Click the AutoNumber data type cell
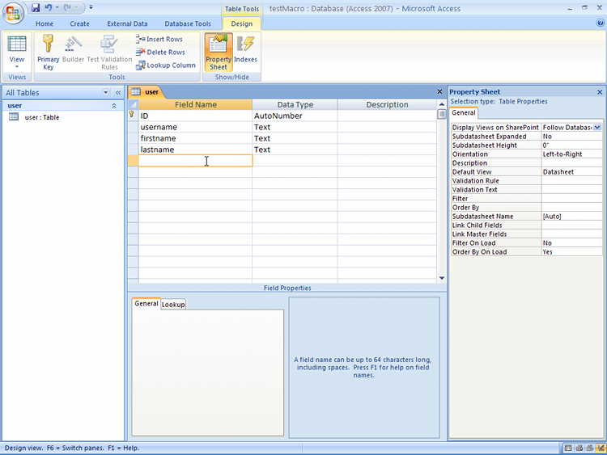Screen dimensions: 607x455 pyautogui.click(x=295, y=116)
